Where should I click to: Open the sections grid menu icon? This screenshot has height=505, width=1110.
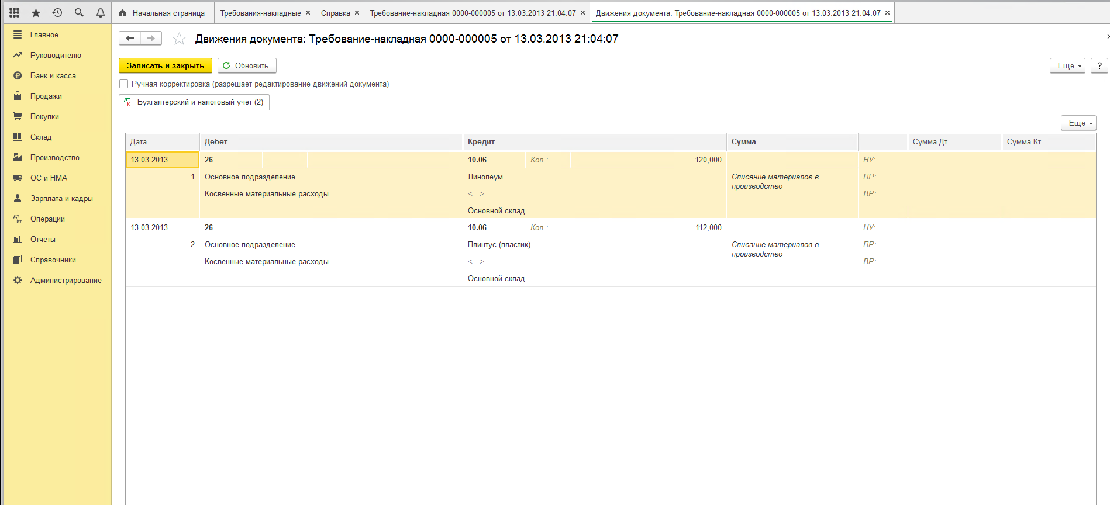click(15, 12)
